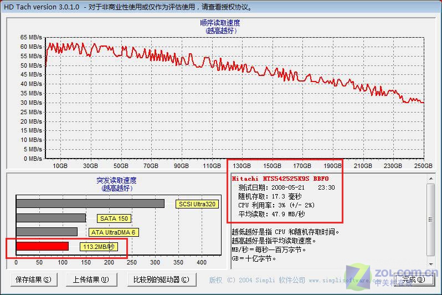This screenshot has width=442, height=295.
Task: Click the 版权 (C) 2004 Simpli 软件公司 text
Action: tap(257, 280)
